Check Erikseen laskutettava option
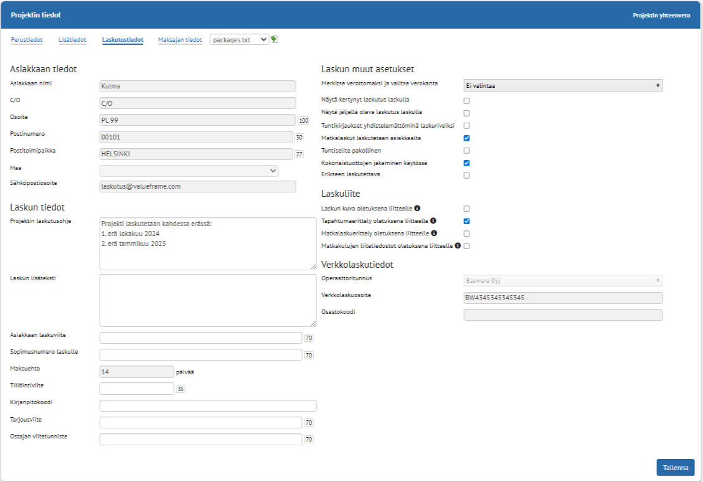 (x=467, y=176)
